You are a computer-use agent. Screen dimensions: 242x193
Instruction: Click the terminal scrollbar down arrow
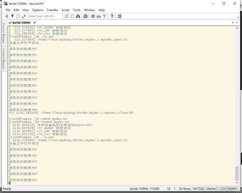237,183
